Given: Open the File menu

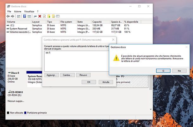Looking at the screenshot, I should click(x=9, y=11).
